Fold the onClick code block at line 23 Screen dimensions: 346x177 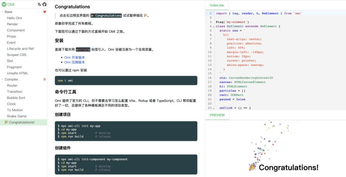(x=213, y=108)
